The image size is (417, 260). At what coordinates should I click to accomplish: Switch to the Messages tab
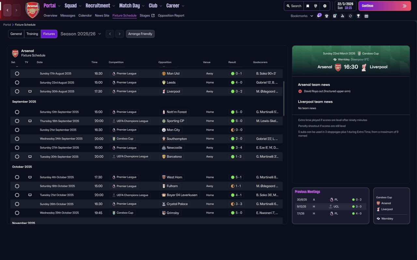[x=68, y=16]
